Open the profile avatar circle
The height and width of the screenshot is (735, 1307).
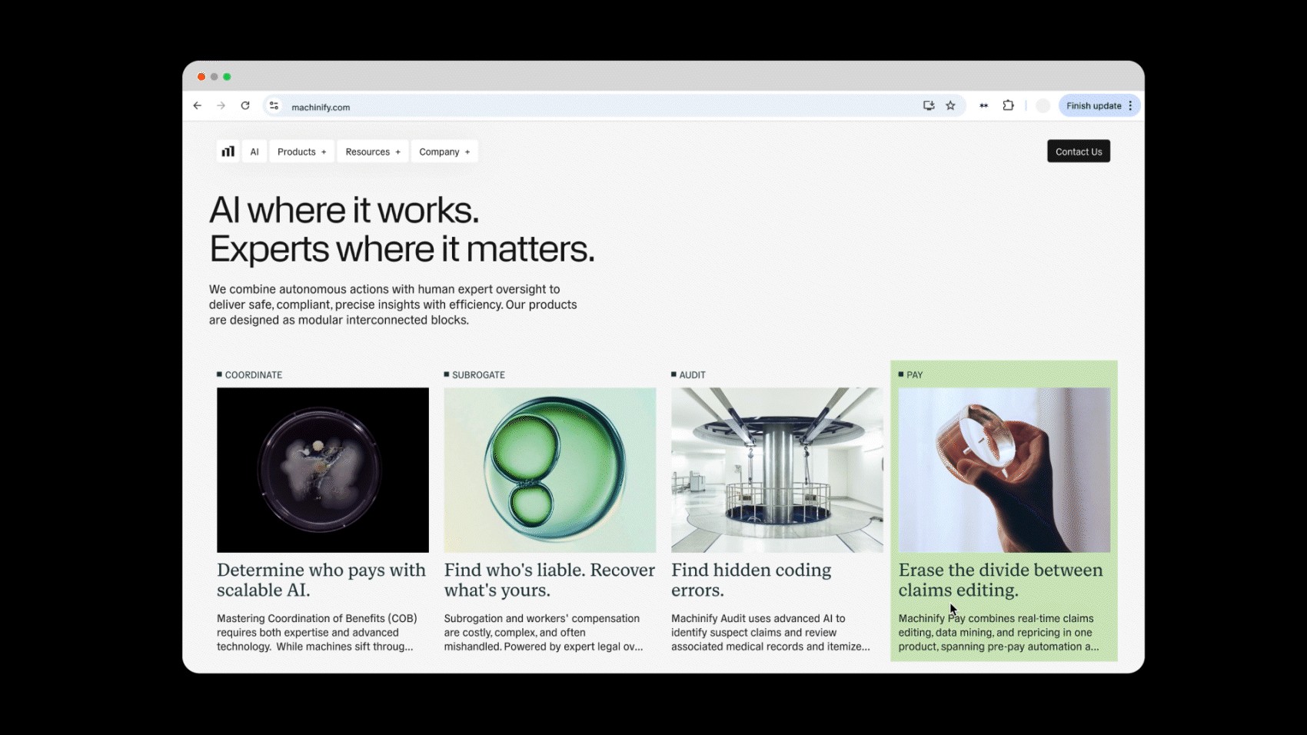(x=1043, y=106)
